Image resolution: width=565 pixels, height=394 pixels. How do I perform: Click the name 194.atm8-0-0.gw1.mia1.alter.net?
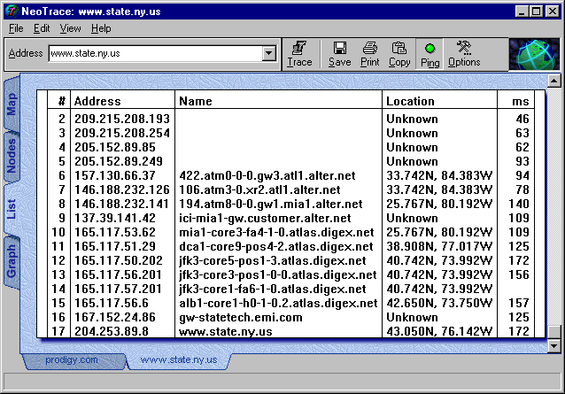(271, 204)
